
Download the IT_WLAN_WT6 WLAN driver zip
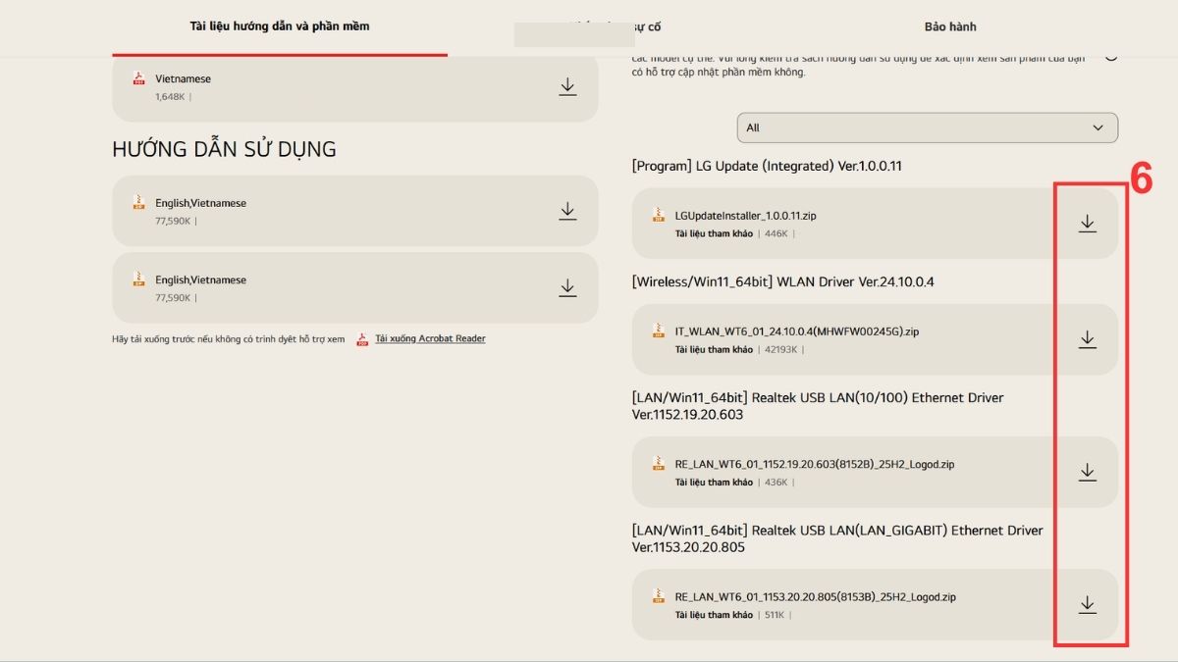[1087, 339]
